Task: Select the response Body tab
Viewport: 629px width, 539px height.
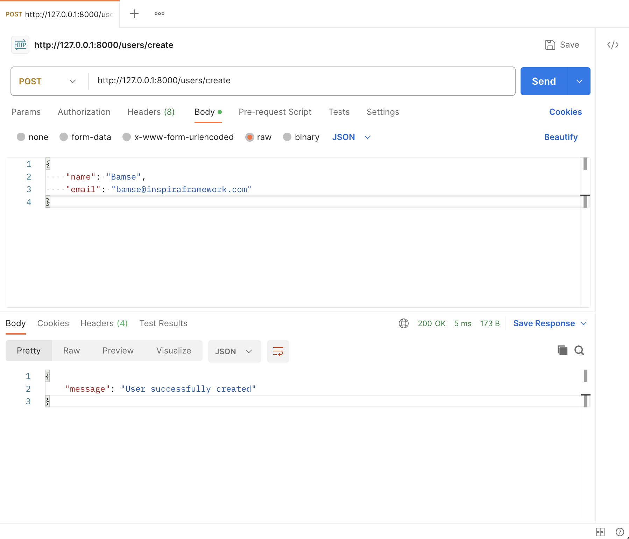Action: coord(16,323)
